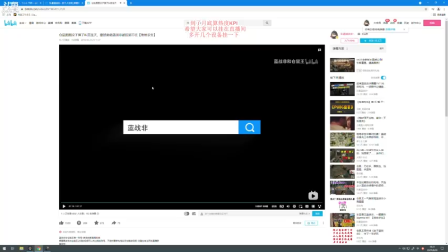448x252 pixels.
Task: Enter fullscreen with player icon
Action: pos(319,206)
